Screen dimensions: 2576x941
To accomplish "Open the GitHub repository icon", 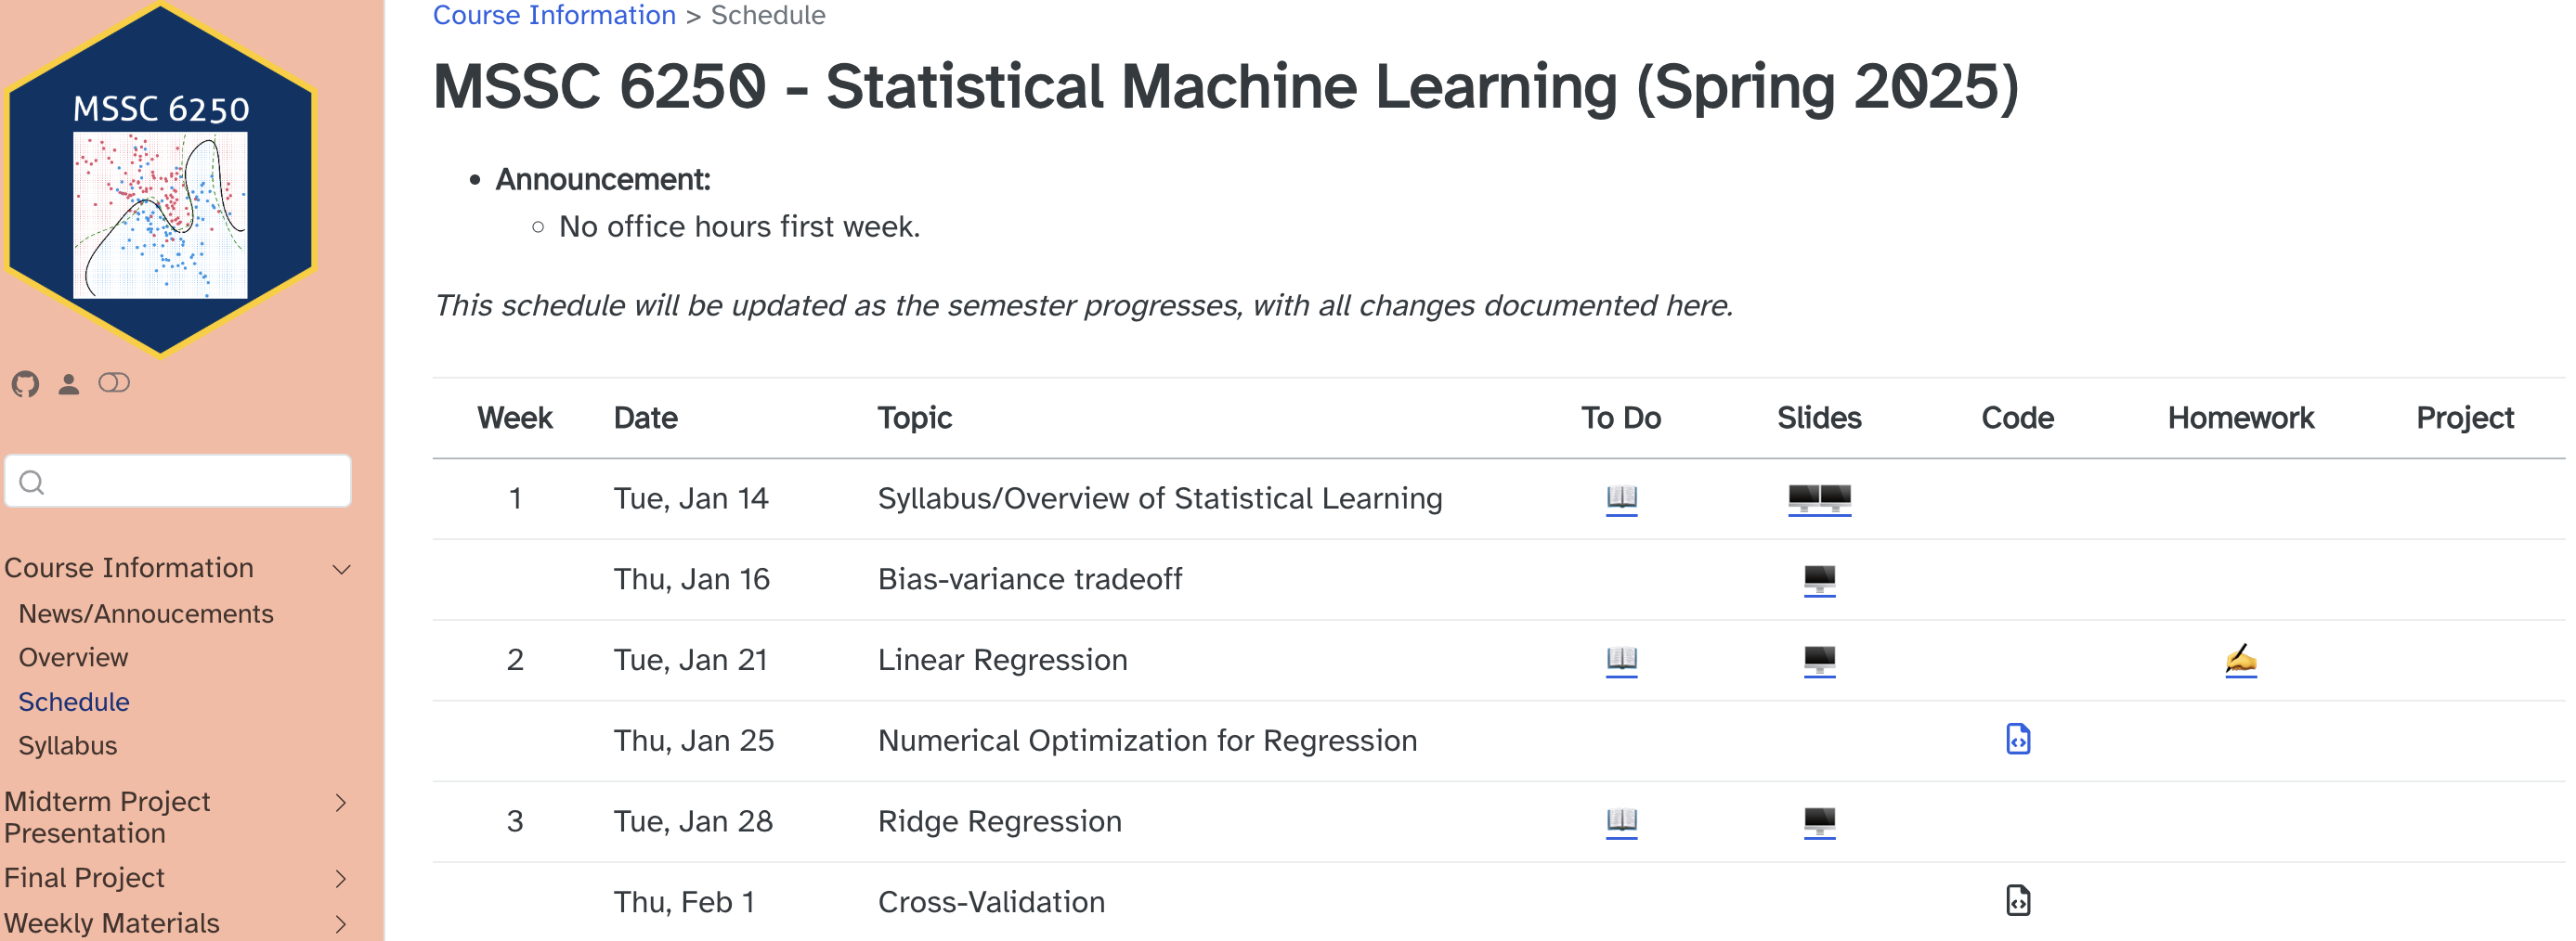I will point(26,383).
